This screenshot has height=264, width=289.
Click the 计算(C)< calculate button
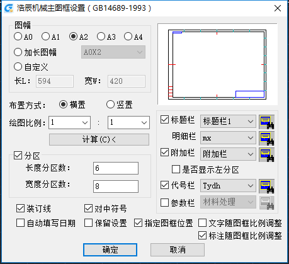tap(99, 139)
